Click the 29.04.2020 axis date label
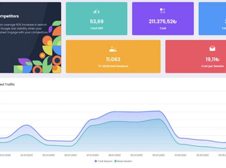 (137, 155)
